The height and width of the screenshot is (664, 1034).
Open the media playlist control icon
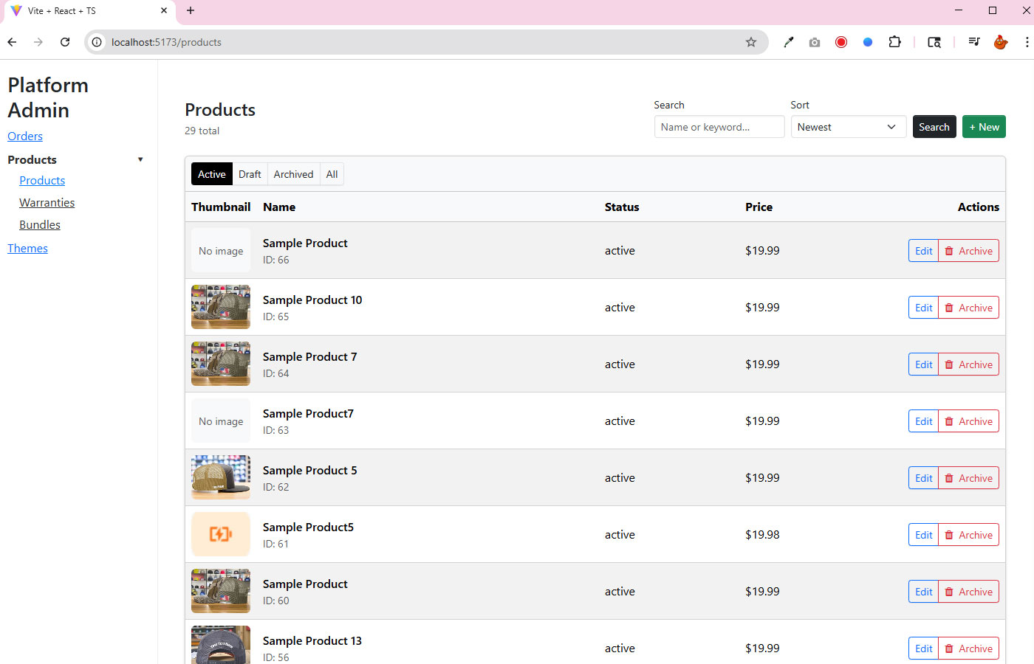click(974, 42)
